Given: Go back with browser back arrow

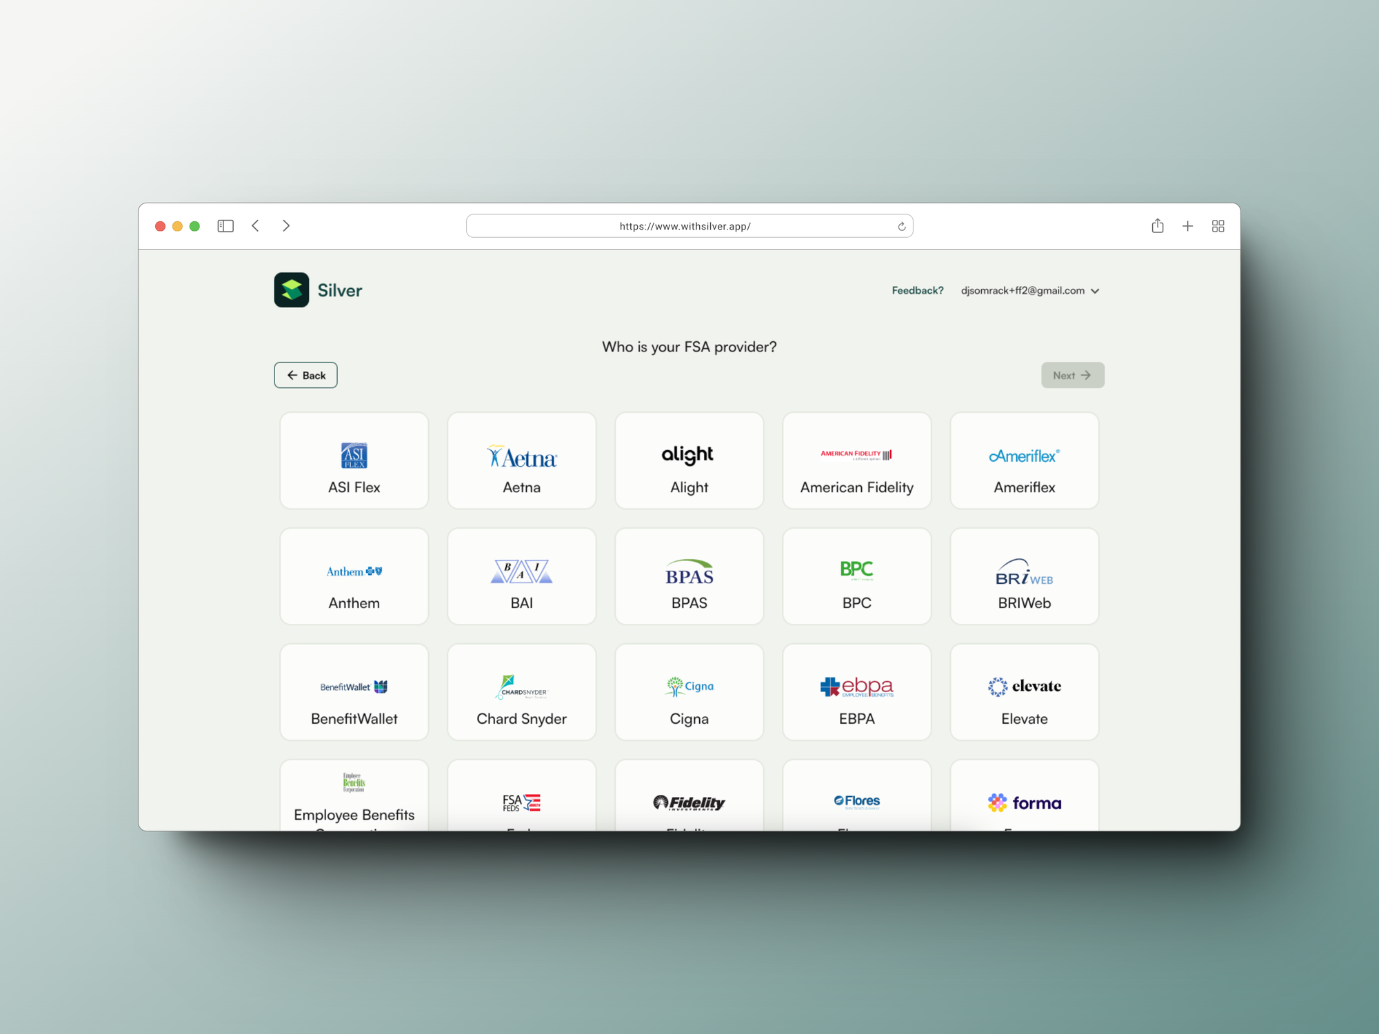Looking at the screenshot, I should coord(256,226).
